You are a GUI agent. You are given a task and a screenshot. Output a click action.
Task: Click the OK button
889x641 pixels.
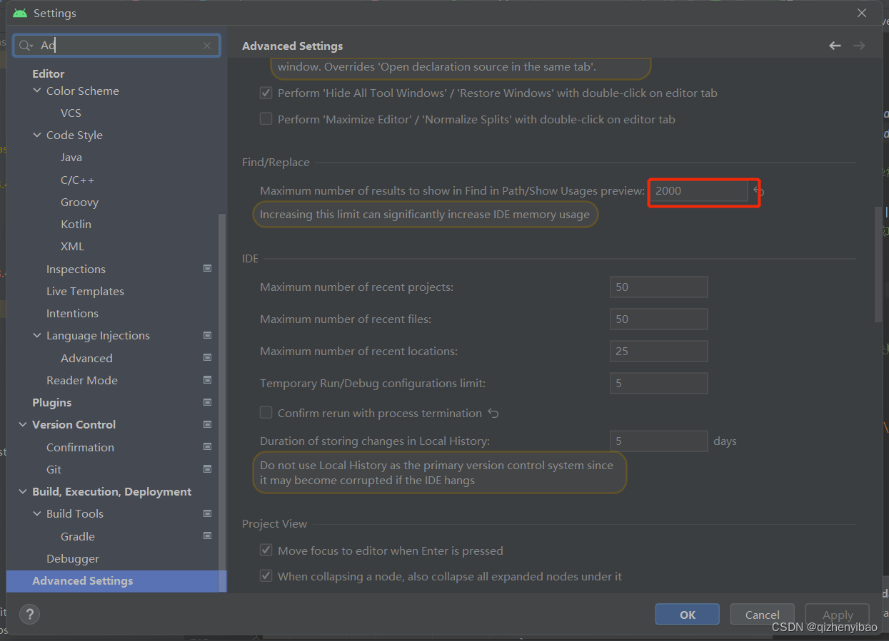(x=686, y=614)
